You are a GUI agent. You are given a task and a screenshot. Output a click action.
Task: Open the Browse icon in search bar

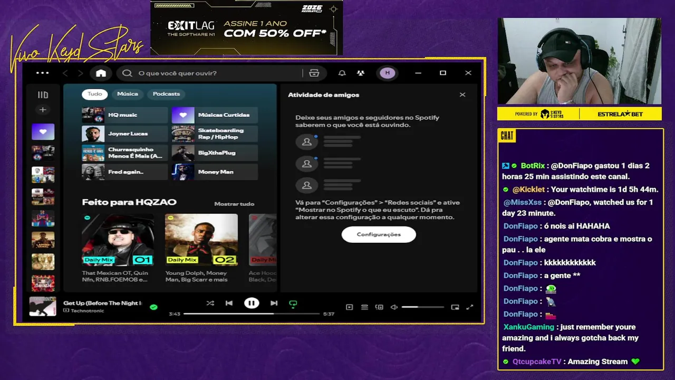314,73
